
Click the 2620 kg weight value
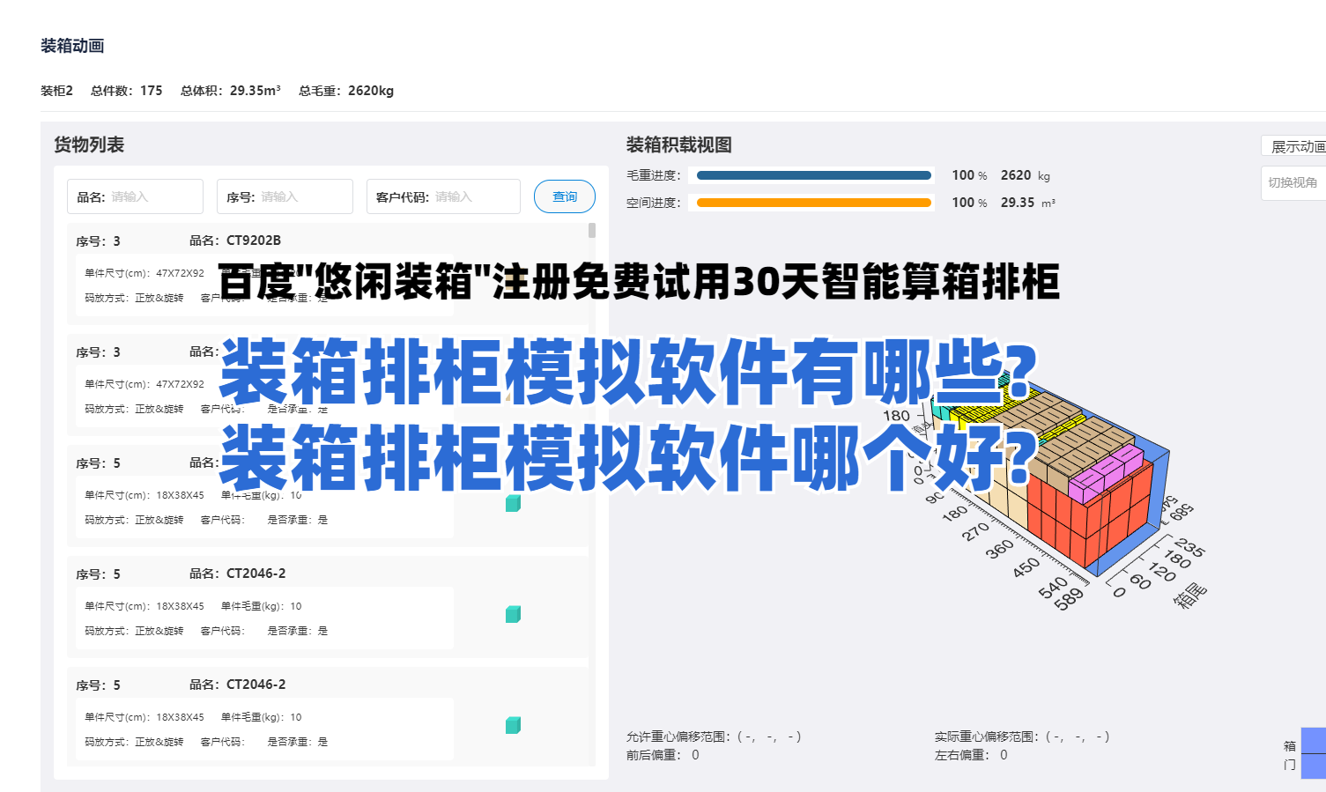[1026, 175]
